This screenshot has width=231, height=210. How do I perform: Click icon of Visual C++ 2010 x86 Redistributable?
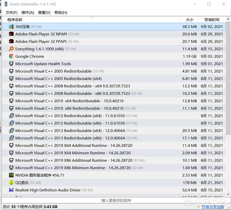coord(11,108)
